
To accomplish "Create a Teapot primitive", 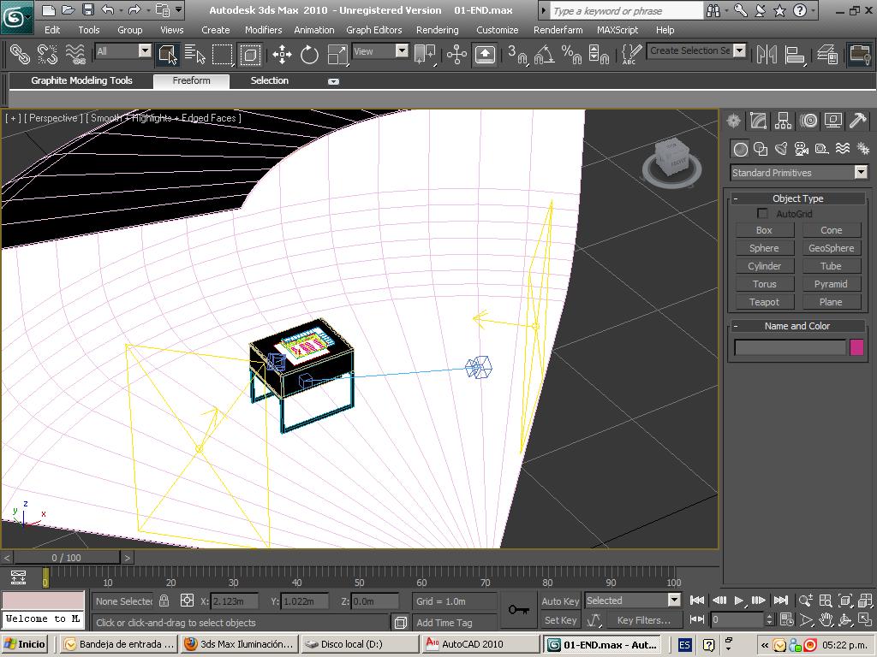I will pyautogui.click(x=764, y=302).
